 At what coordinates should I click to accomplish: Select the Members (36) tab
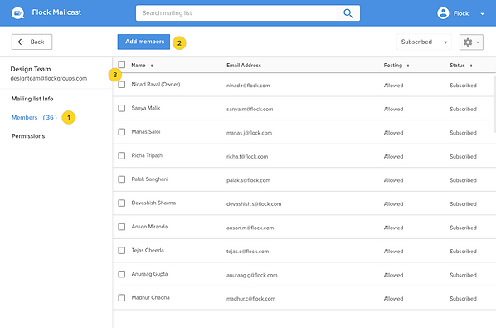point(34,117)
